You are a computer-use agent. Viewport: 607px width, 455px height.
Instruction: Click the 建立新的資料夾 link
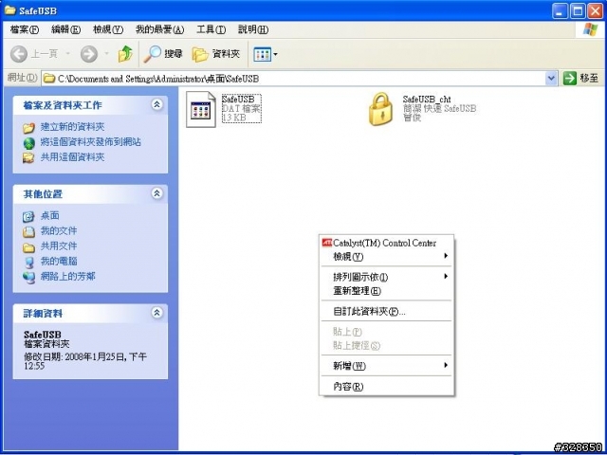pyautogui.click(x=72, y=127)
